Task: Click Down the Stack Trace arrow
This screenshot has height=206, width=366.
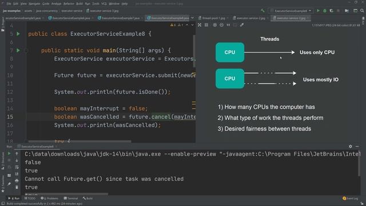Action: pos(17,160)
